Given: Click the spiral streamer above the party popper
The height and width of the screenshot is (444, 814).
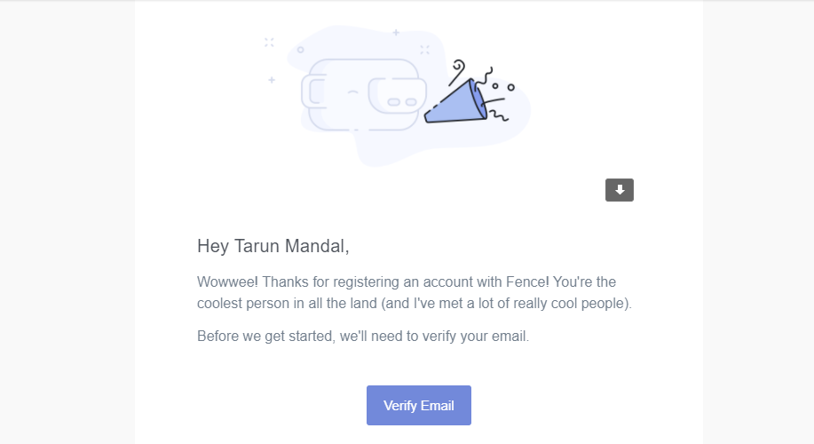Looking at the screenshot, I should (457, 72).
